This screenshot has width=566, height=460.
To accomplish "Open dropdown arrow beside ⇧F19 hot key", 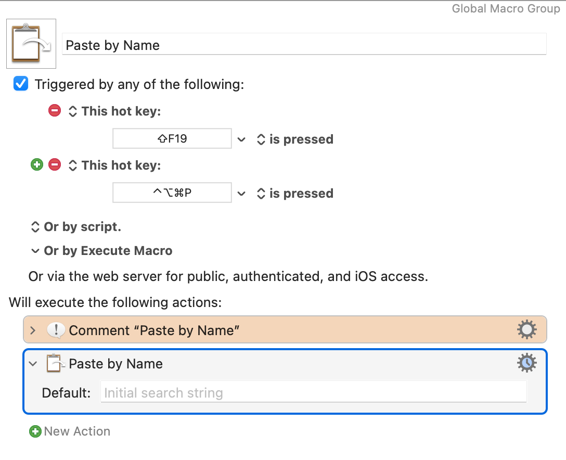I will tap(241, 139).
